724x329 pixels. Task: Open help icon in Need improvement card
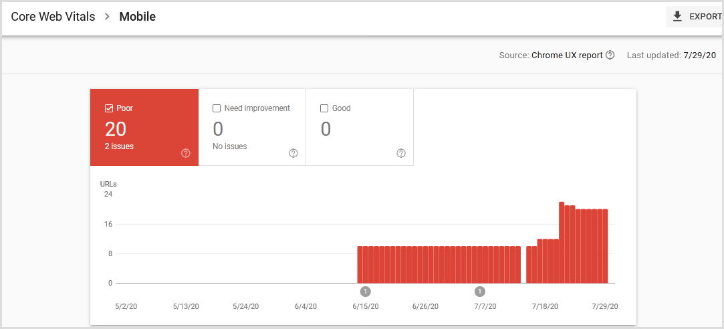[x=293, y=153]
